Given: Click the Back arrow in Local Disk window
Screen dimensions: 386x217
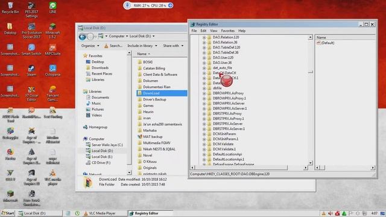Looking at the screenshot, I should [83, 37].
